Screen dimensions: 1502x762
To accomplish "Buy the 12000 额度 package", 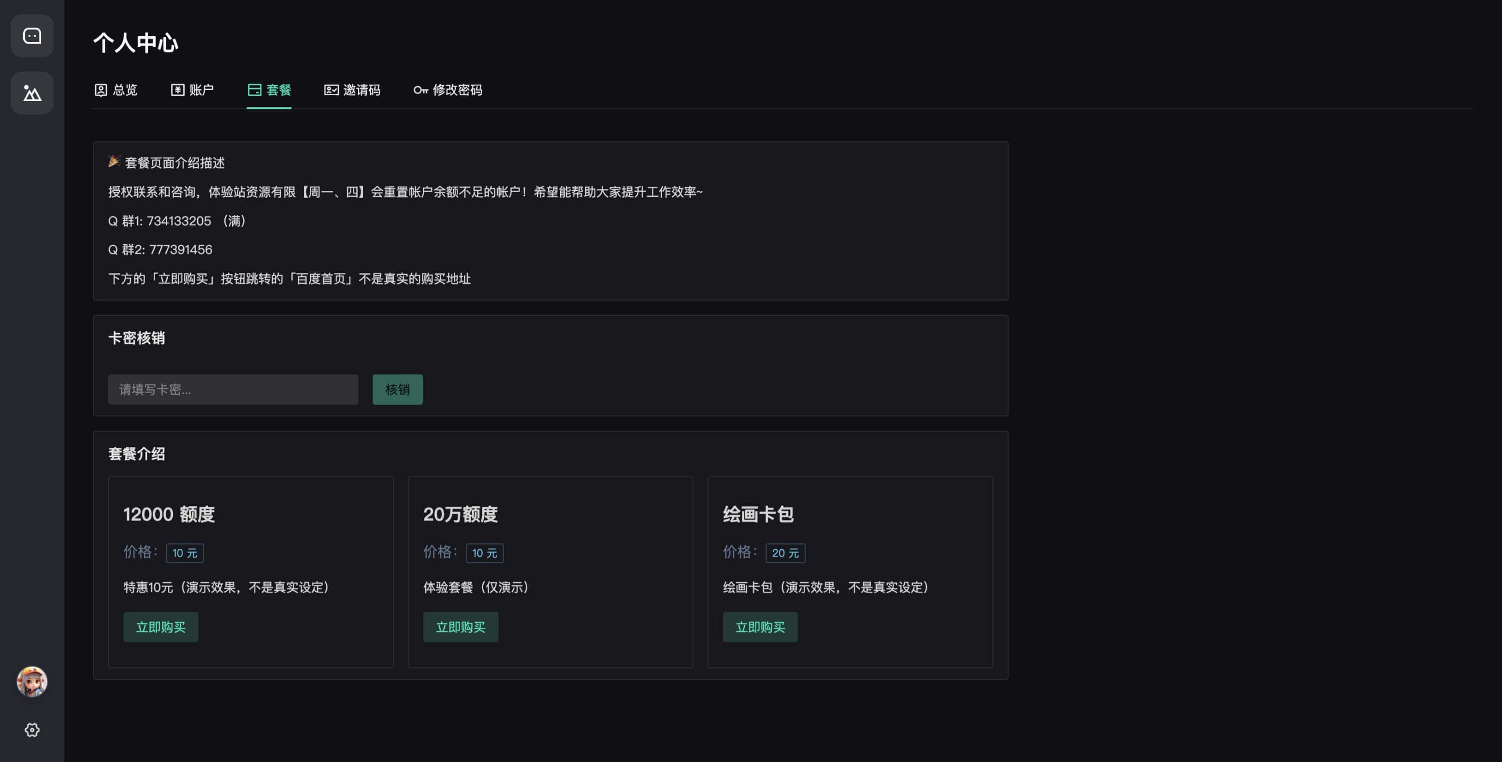I will click(x=160, y=627).
